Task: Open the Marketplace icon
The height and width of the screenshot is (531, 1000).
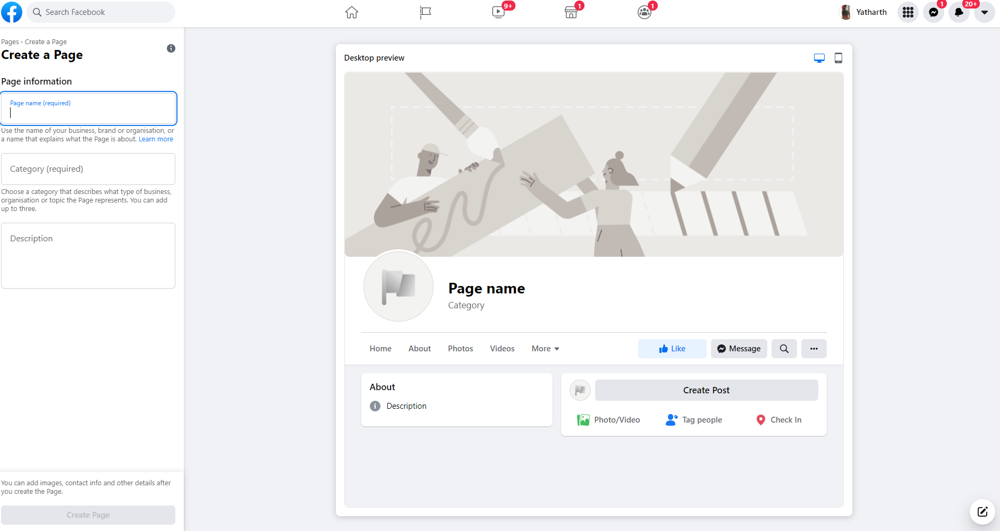Action: coord(571,12)
